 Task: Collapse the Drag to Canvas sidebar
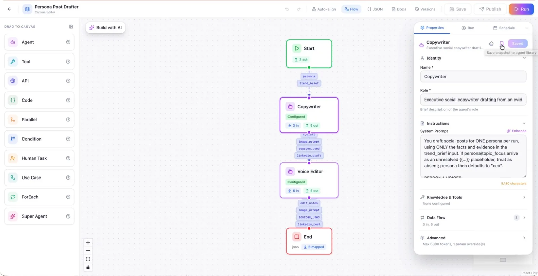71,27
